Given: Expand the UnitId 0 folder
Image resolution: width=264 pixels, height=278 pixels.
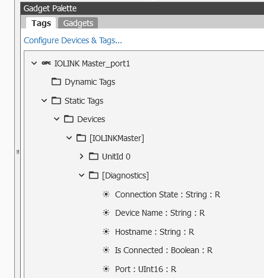Looking at the screenshot, I should pyautogui.click(x=81, y=156).
